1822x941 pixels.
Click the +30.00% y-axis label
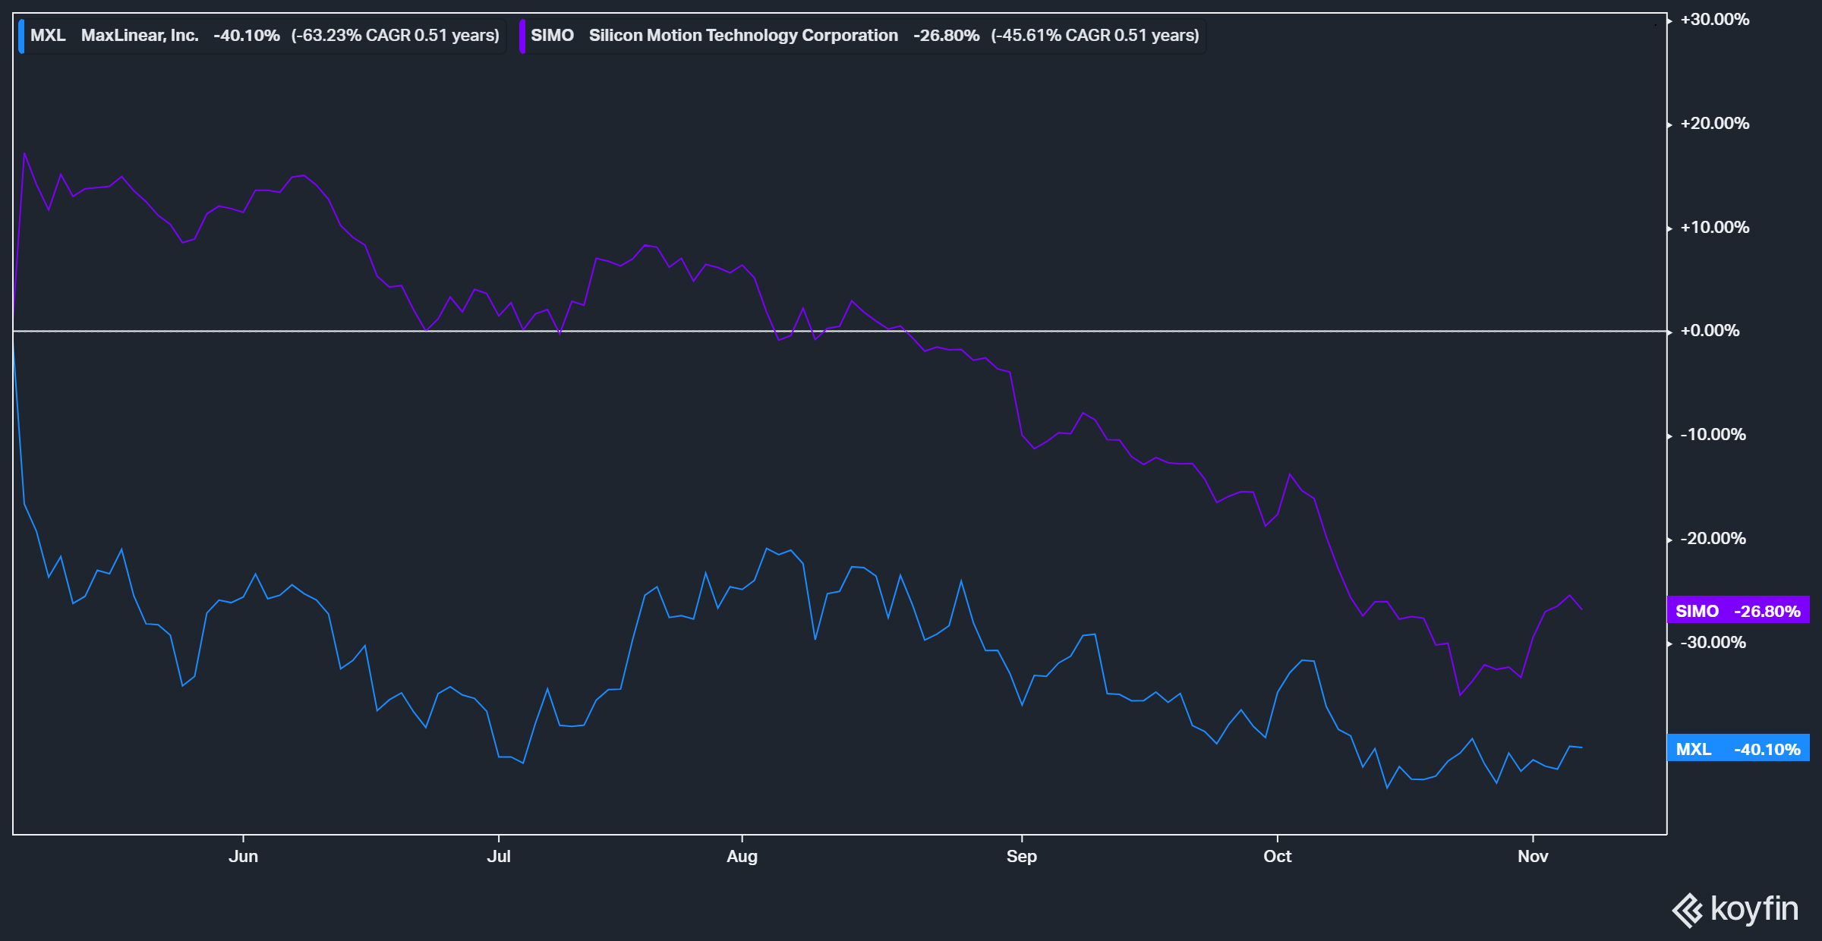[1715, 20]
